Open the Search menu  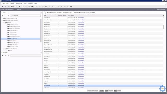[12, 3]
